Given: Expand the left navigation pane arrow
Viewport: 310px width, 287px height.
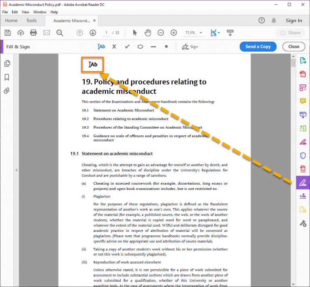Looking at the screenshot, I should (x=17, y=170).
